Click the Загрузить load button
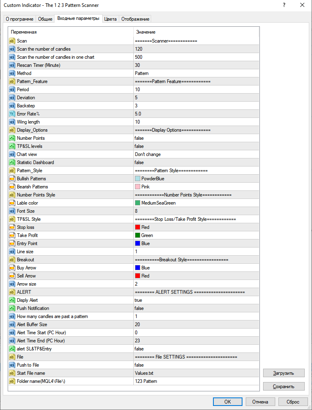The width and height of the screenshot is (312, 410). point(284,373)
